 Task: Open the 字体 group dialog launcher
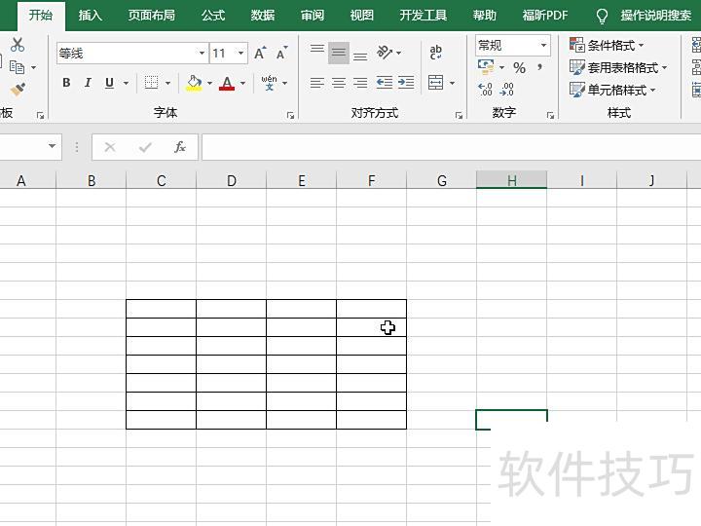point(290,115)
